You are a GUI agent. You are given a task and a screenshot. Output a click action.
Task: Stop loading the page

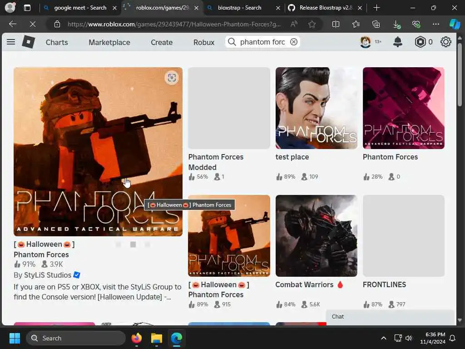[x=33, y=24]
